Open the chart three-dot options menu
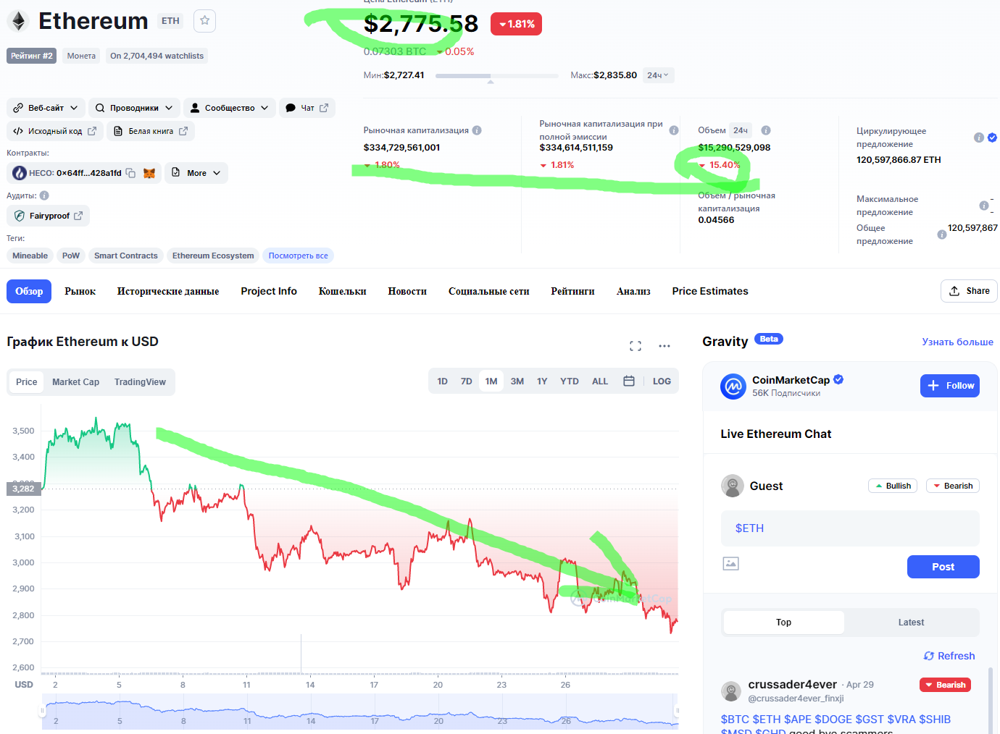The height and width of the screenshot is (734, 1000). point(664,346)
